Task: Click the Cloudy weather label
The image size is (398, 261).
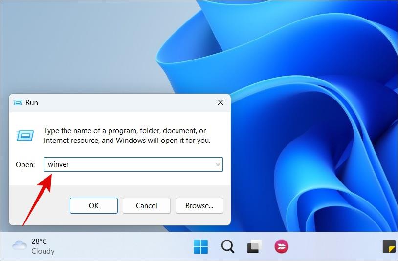Action: click(43, 251)
